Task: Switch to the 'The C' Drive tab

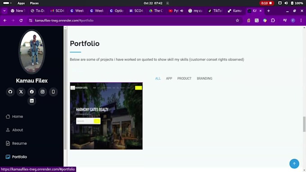Action: pyautogui.click(x=156, y=11)
